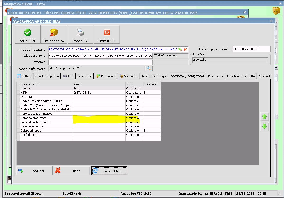Screen dimensions: 284x198
Task: Click the Titolo / descrizione input field
Action: click(x=100, y=56)
